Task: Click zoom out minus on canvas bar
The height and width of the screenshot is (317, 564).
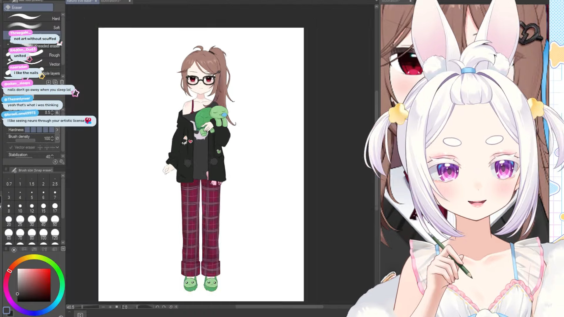Action: tap(103, 307)
